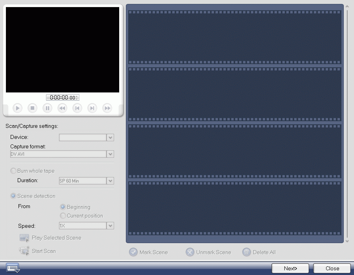Click the timecode spinner arrows
Viewport: 354px width, 275px height.
pos(77,97)
